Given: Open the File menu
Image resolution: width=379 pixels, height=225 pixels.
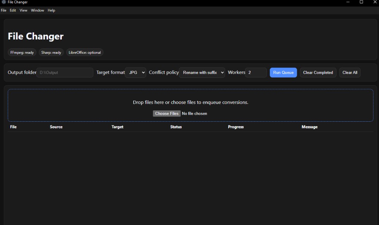Looking at the screenshot, I should [x=4, y=10].
